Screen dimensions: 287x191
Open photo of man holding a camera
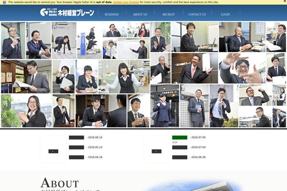(13, 41)
